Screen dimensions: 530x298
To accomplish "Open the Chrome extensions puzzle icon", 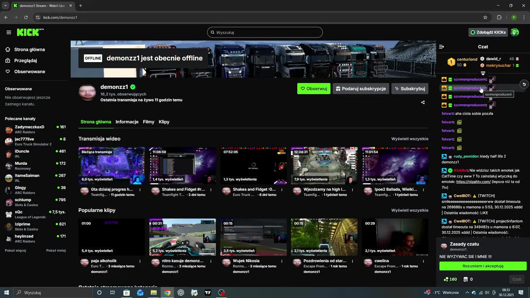I will coord(499,17).
